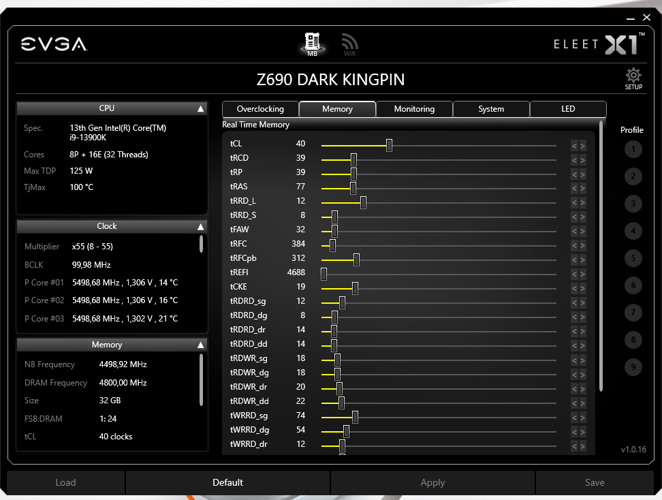Screen dimensions: 662x500
Task: Select Profile slot 1
Action: pos(632,149)
